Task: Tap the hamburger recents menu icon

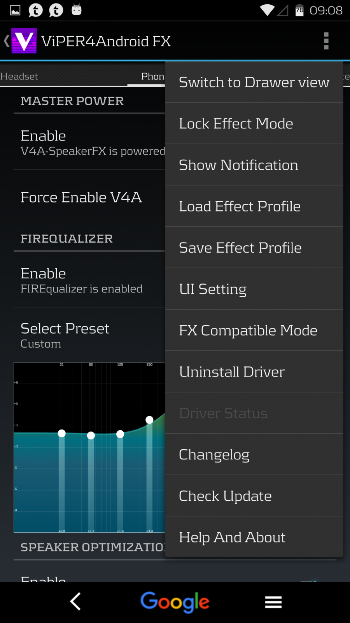Action: (x=273, y=602)
